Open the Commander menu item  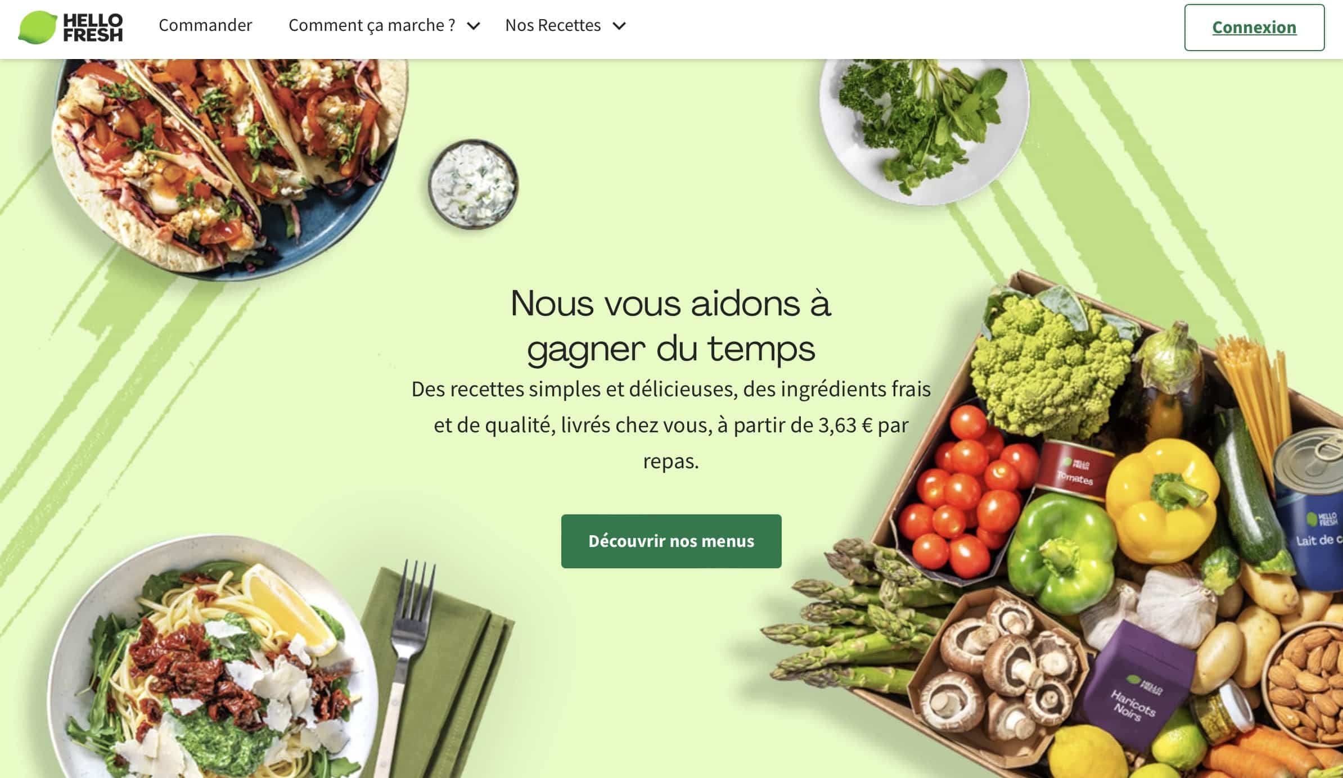tap(205, 25)
